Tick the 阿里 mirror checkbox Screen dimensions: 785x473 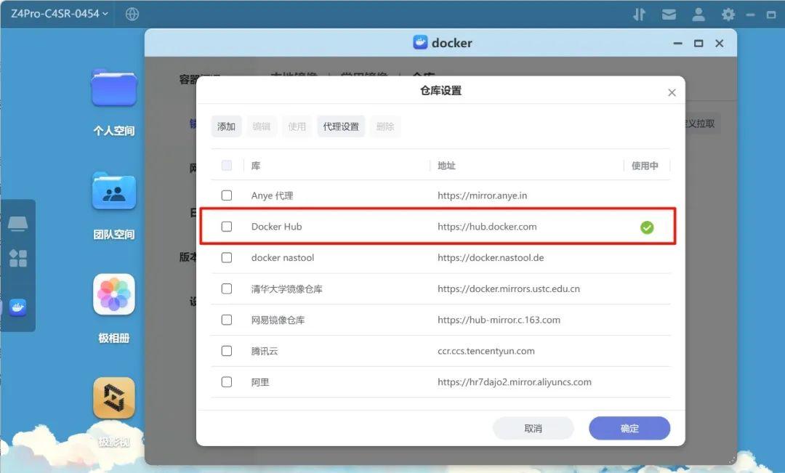point(226,381)
